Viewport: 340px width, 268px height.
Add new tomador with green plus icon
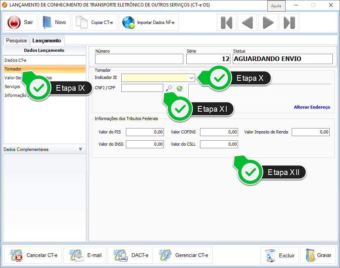[179, 88]
